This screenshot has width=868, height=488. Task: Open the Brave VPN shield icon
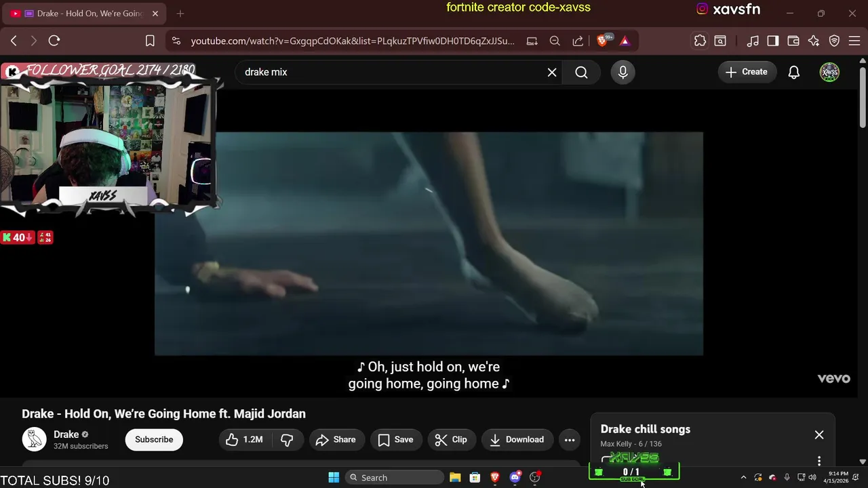(835, 41)
